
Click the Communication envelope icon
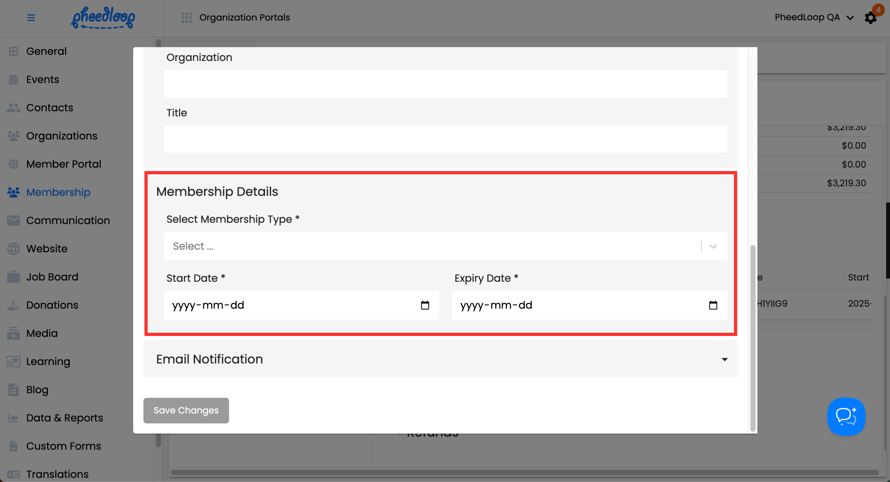[13, 220]
